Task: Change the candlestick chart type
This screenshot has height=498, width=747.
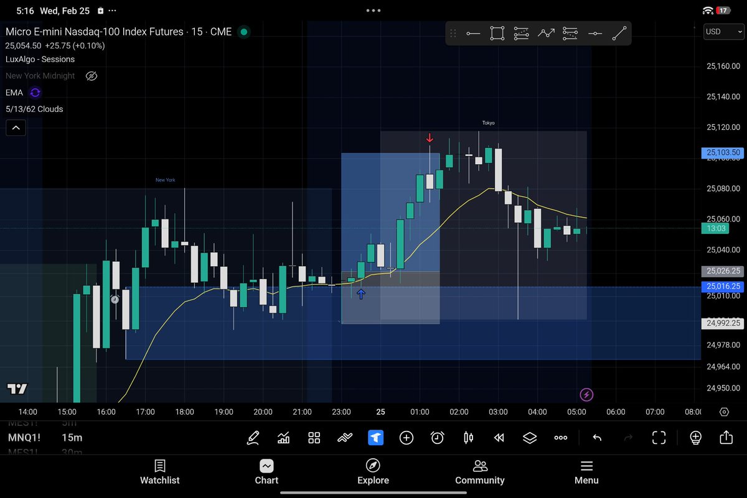Action: tap(468, 438)
